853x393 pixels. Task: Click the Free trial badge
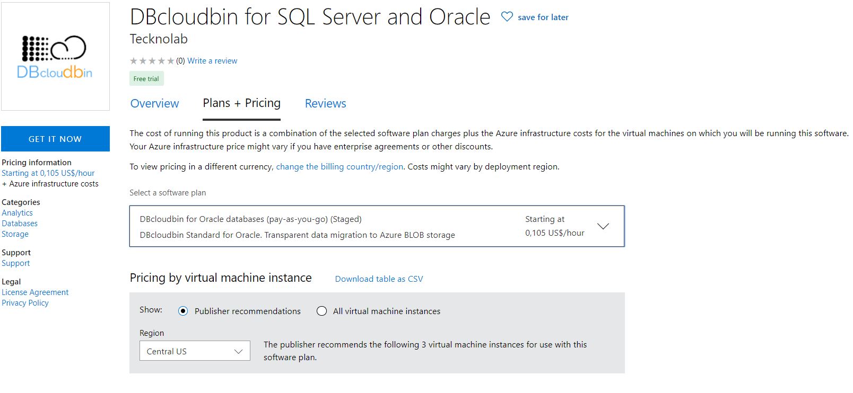coord(146,79)
